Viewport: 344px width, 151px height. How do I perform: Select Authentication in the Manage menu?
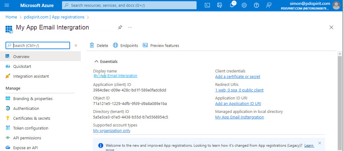(26, 108)
